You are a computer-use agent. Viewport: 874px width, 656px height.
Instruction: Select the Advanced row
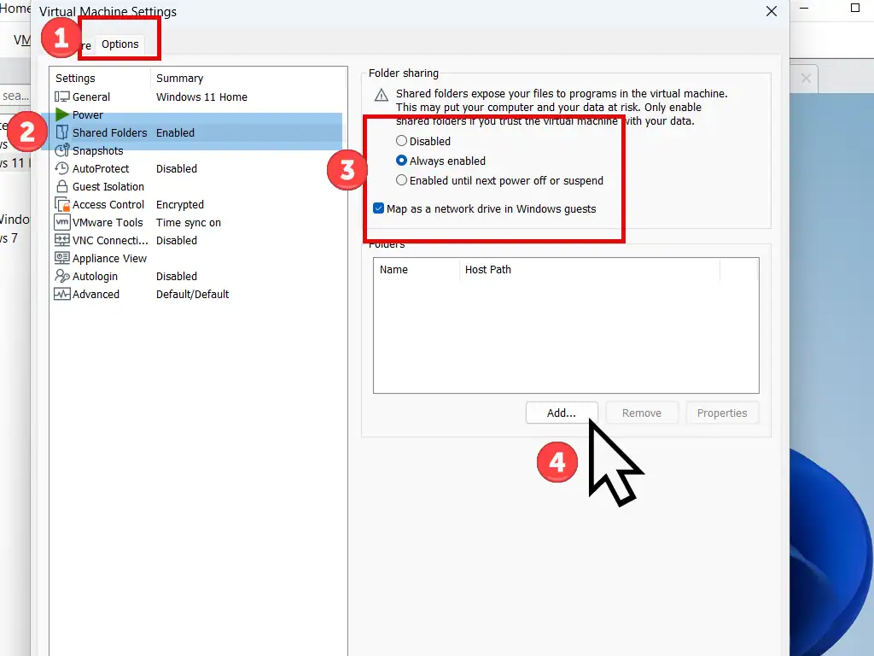[x=198, y=294]
